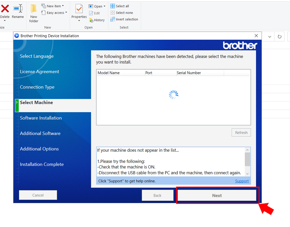This screenshot has height=227, width=290.
Task: Click the help text scrollbar down arrow
Action: (x=247, y=174)
